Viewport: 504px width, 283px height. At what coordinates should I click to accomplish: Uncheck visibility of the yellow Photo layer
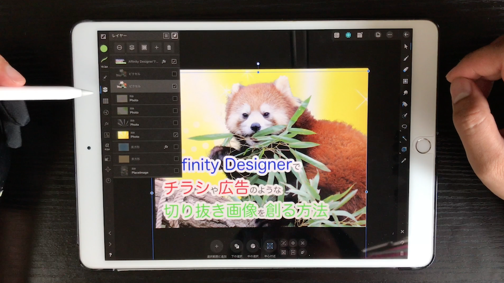tap(175, 135)
